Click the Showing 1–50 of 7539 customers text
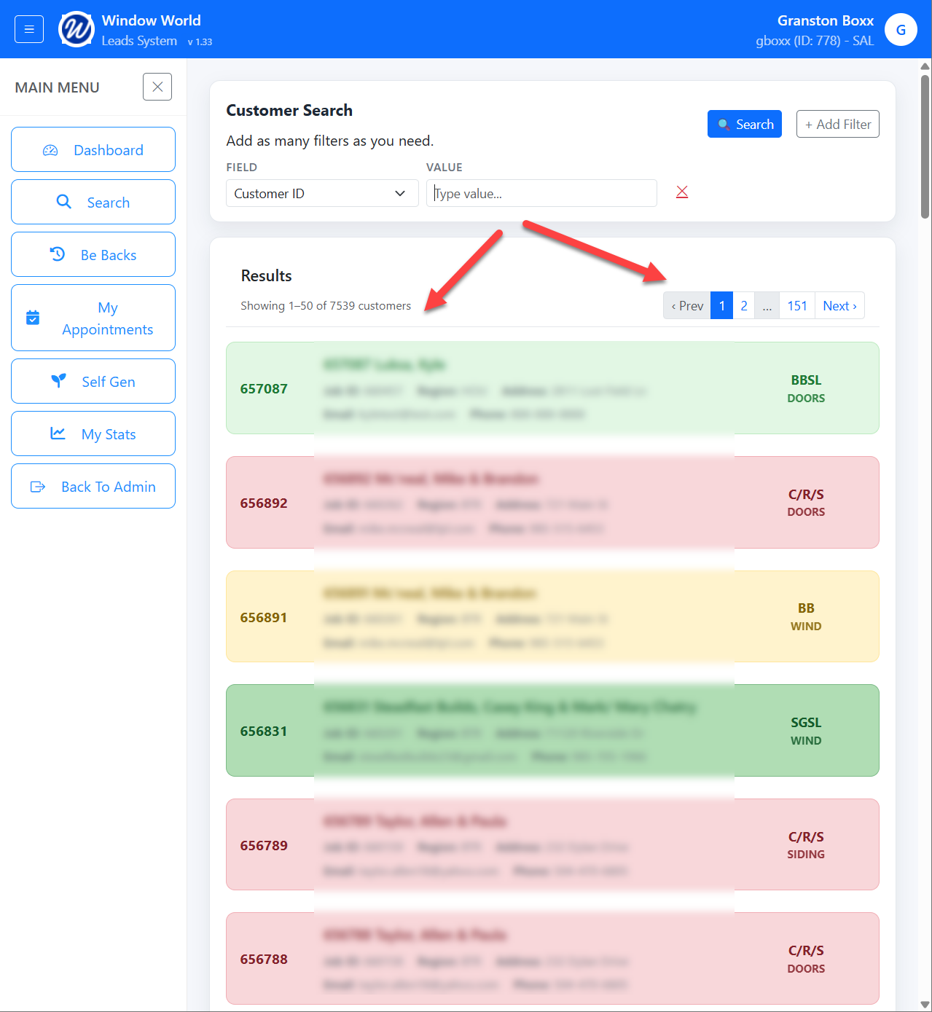 coord(326,306)
